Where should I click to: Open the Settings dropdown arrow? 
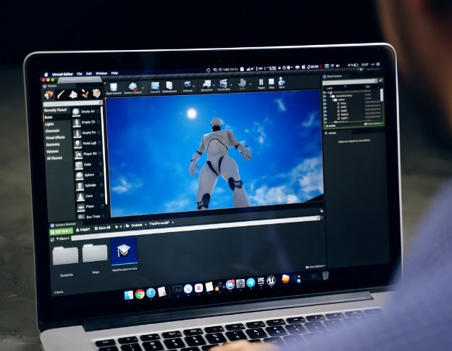[x=194, y=86]
